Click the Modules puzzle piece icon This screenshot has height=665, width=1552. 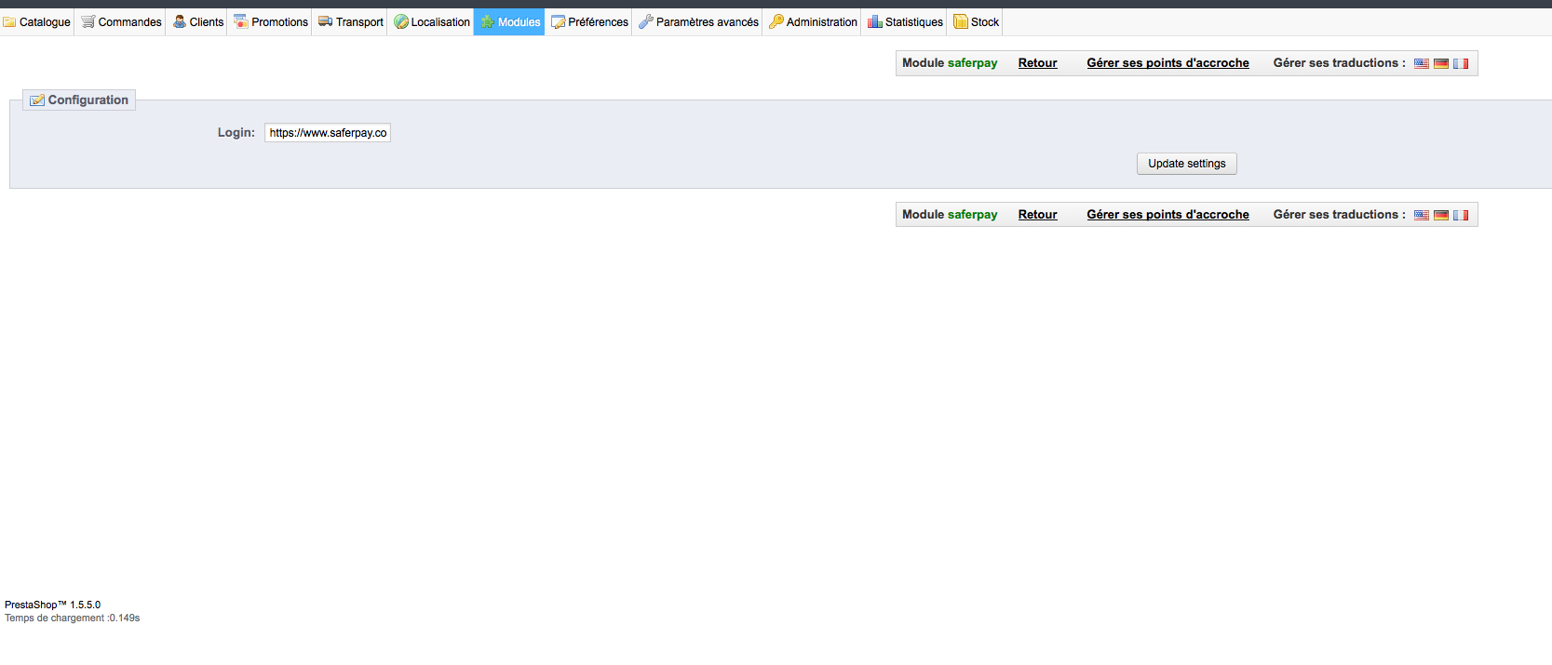[x=488, y=21]
